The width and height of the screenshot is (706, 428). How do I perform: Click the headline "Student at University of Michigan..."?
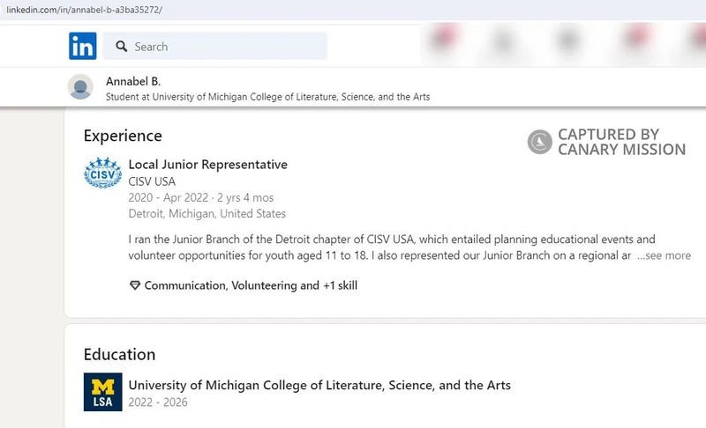(268, 97)
